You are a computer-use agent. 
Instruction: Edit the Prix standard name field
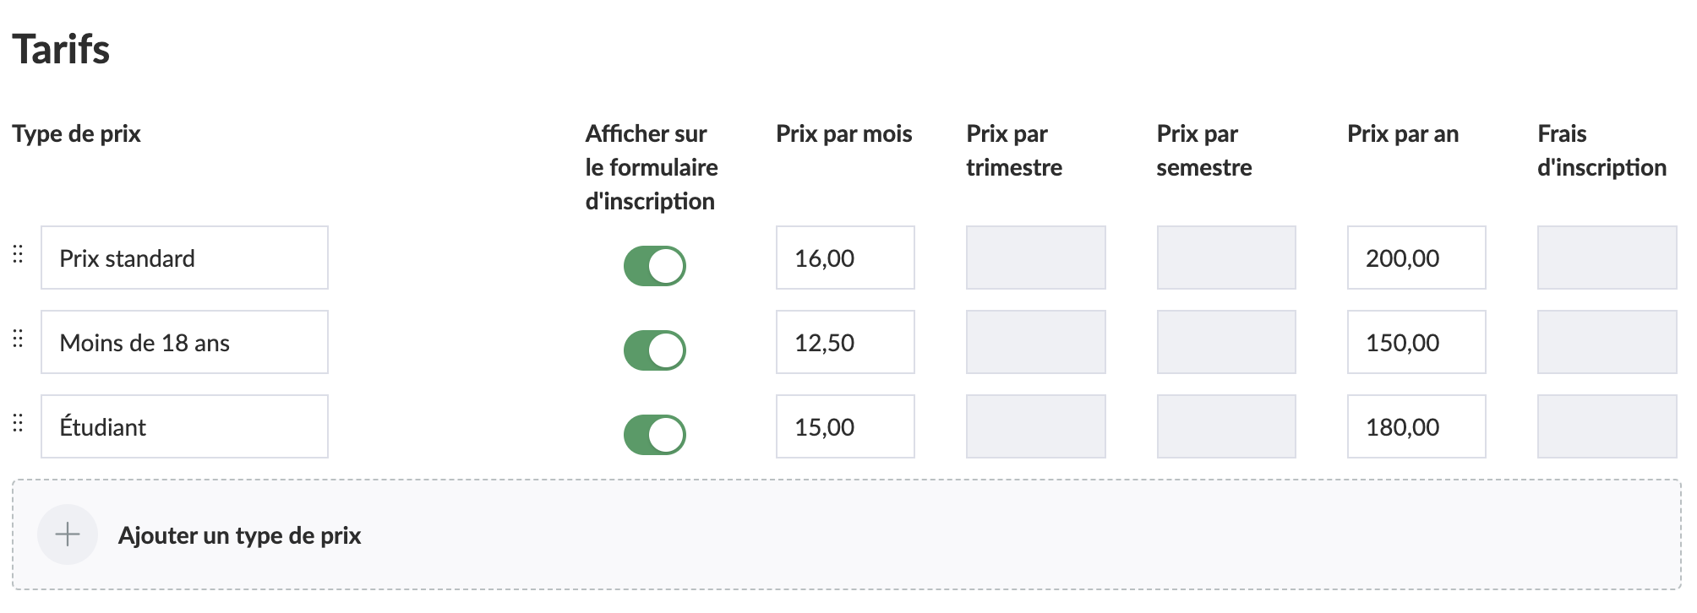tap(184, 258)
